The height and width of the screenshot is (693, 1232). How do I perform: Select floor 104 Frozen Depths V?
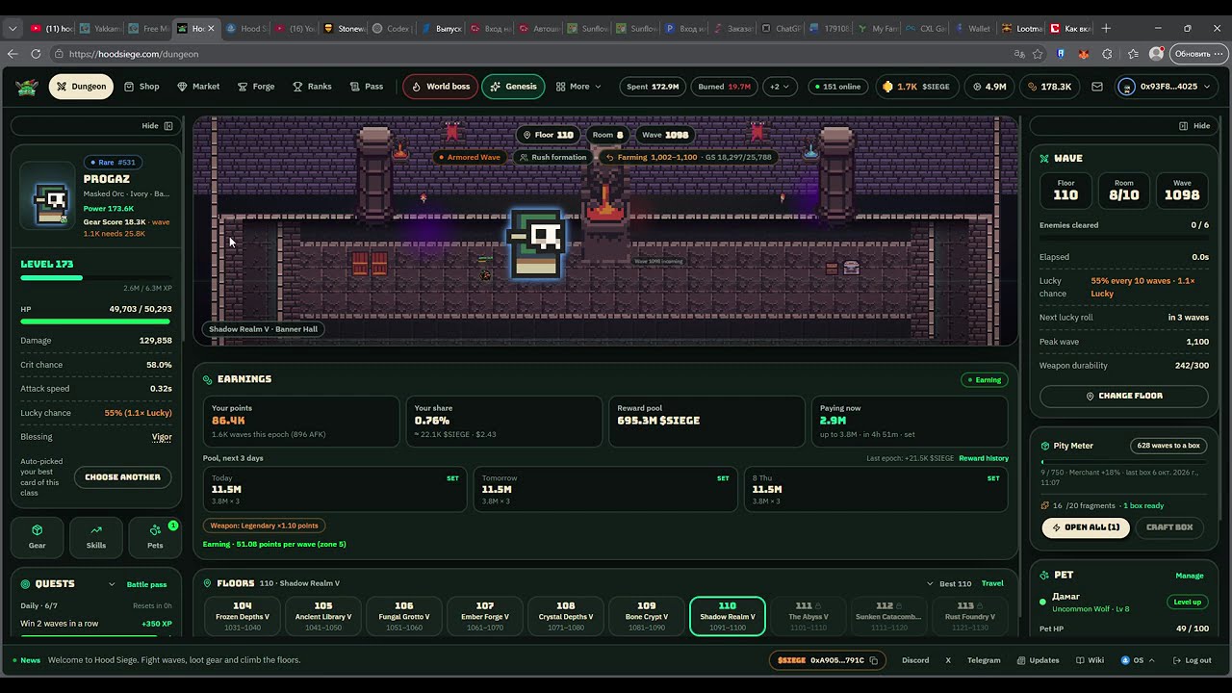pos(243,617)
